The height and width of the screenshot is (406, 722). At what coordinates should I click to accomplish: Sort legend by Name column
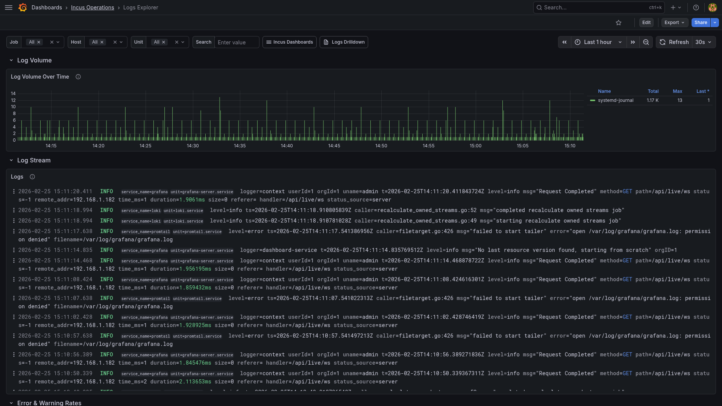click(x=604, y=91)
